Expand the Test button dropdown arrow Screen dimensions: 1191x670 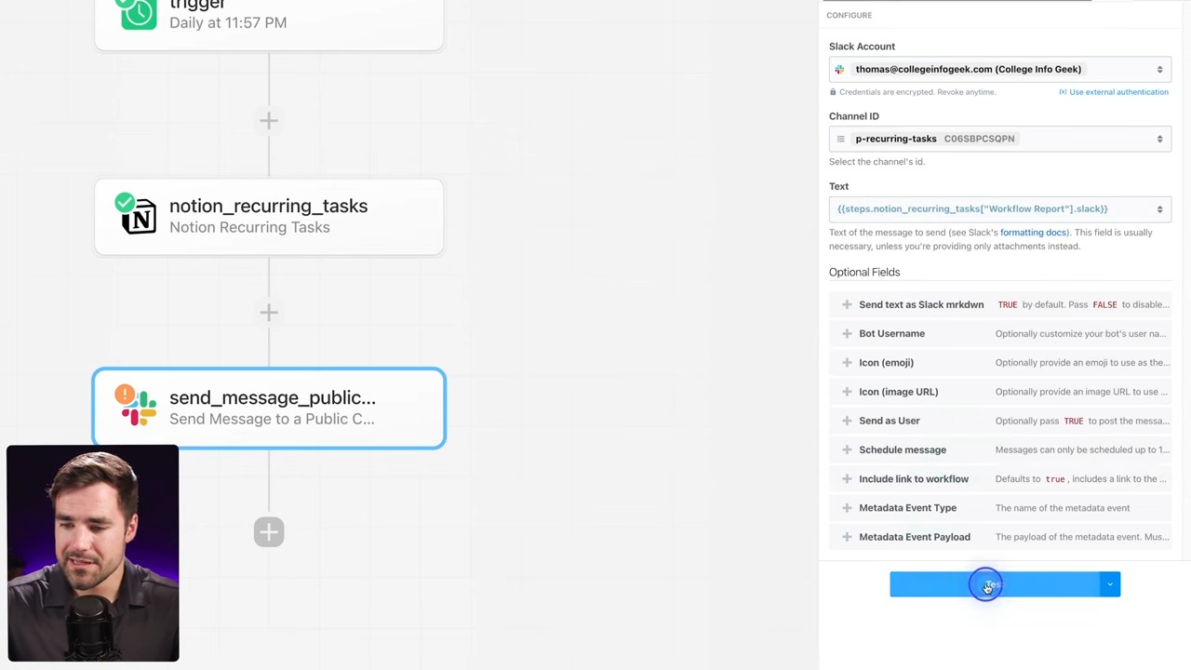1110,584
